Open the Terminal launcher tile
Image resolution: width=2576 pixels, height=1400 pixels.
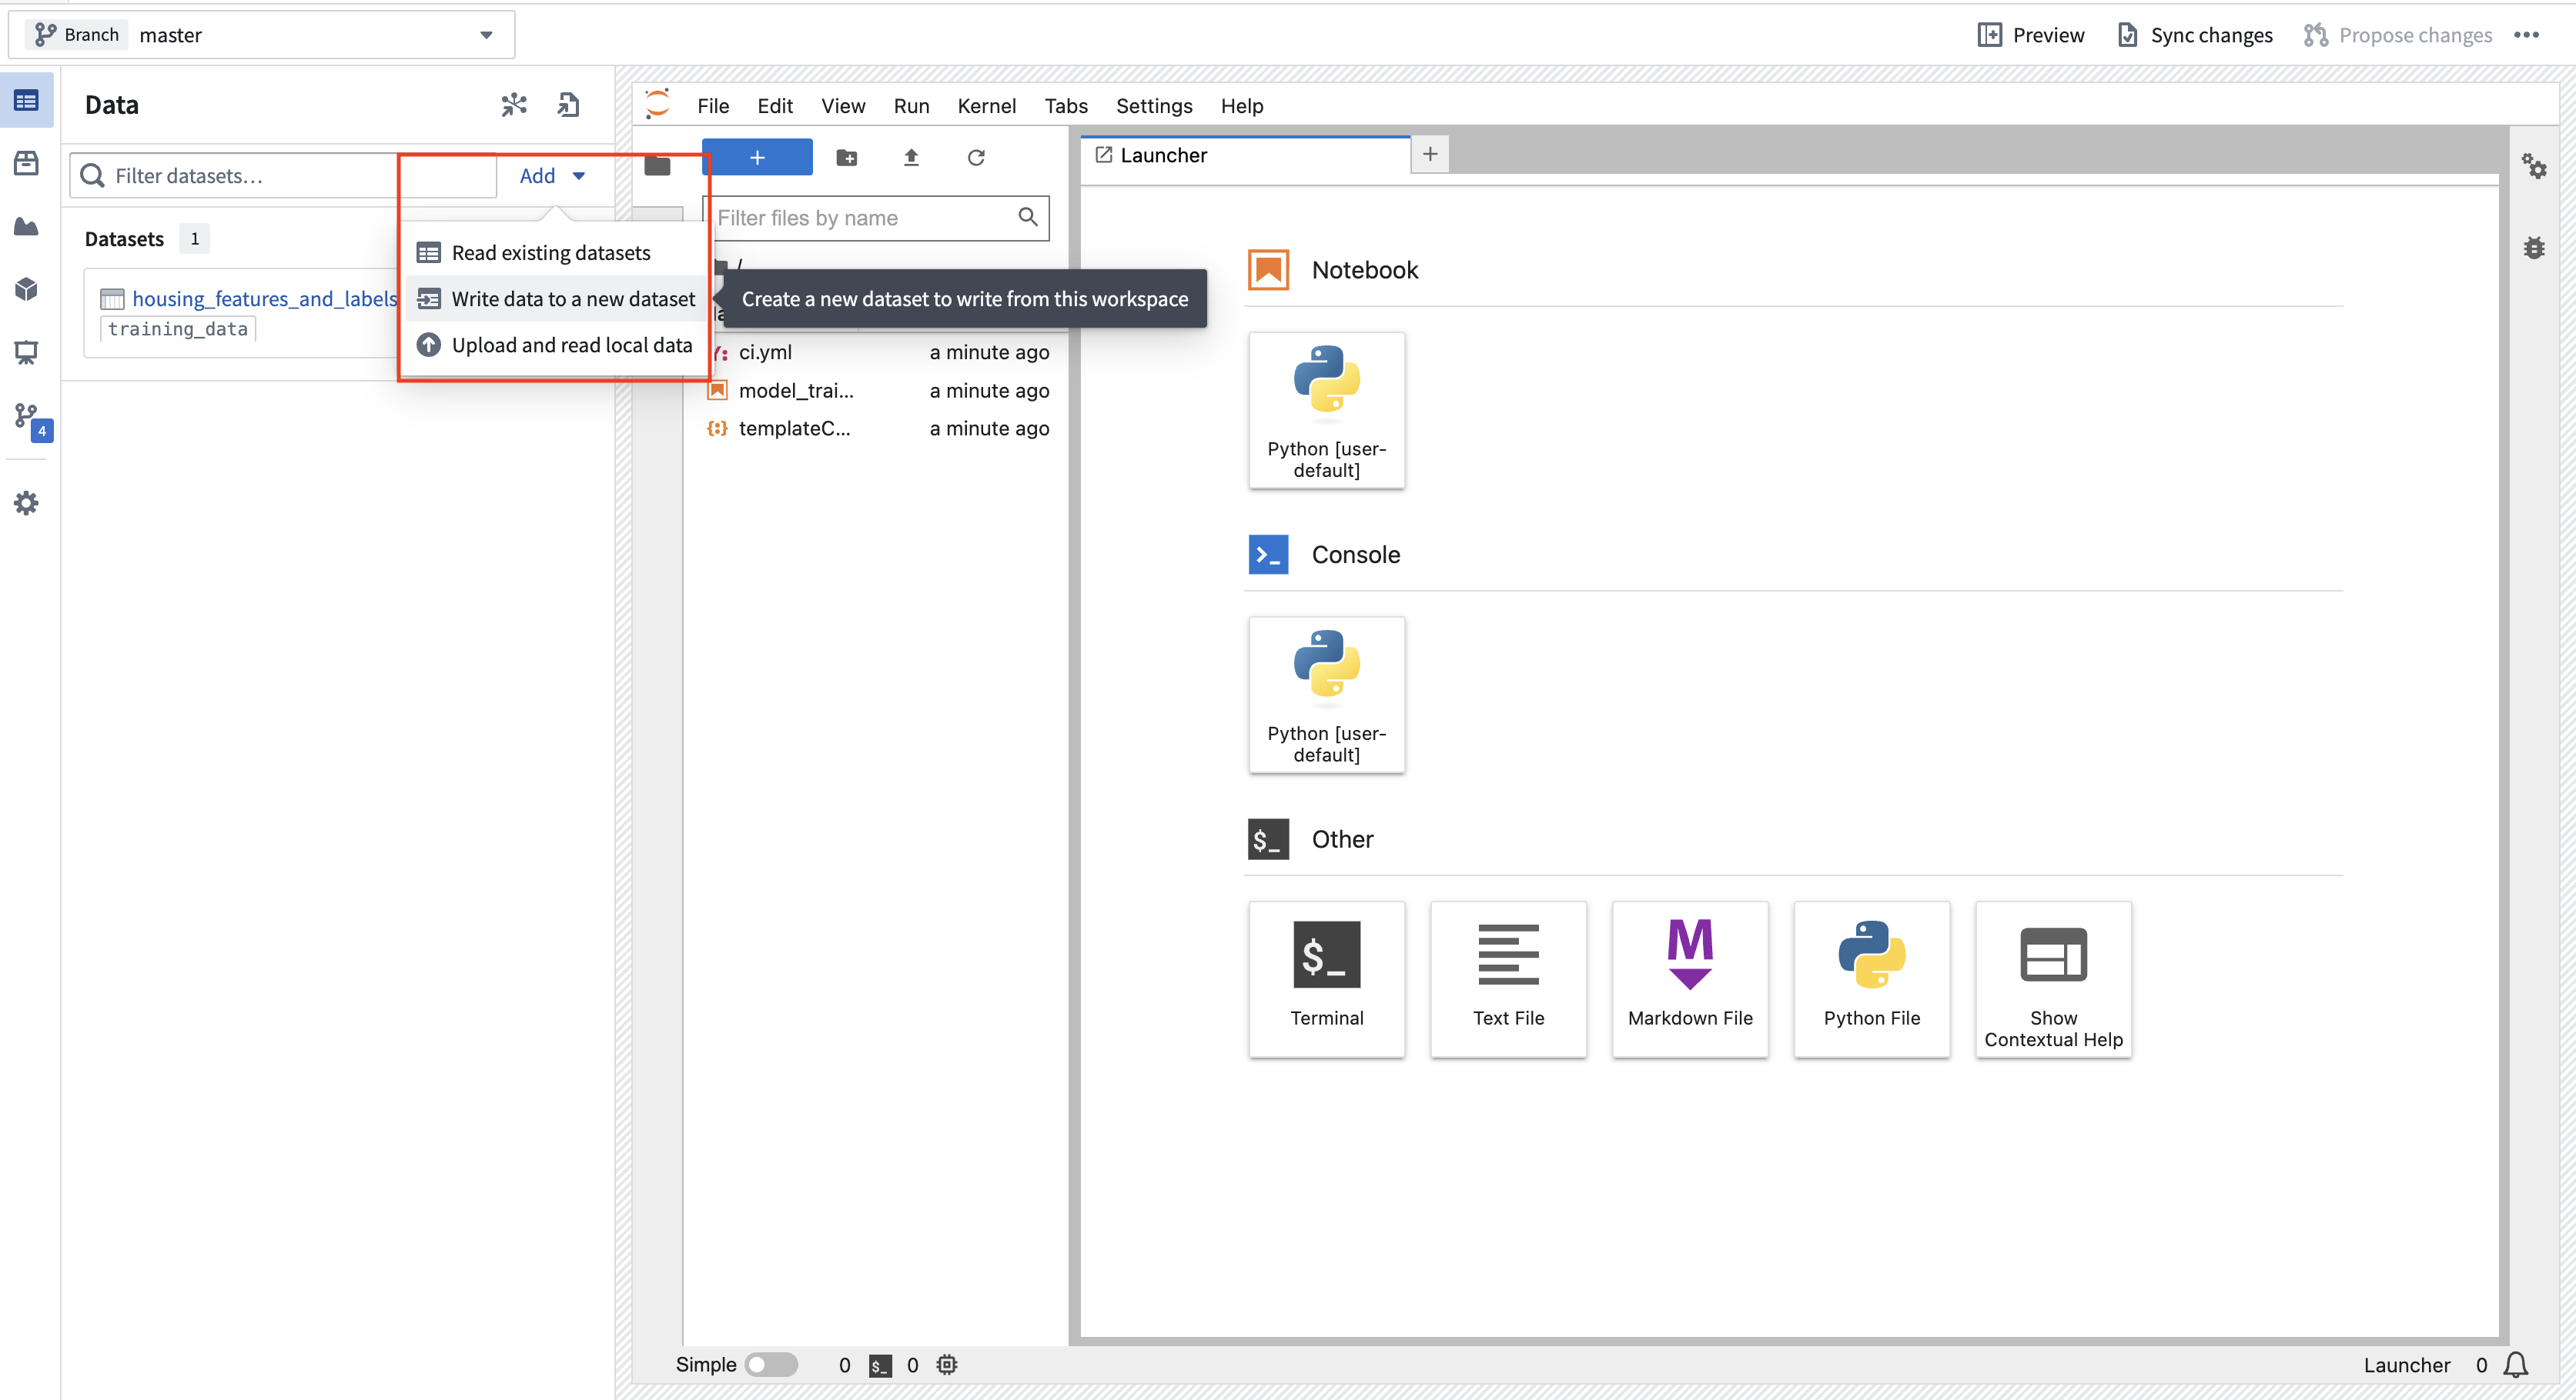point(1326,978)
